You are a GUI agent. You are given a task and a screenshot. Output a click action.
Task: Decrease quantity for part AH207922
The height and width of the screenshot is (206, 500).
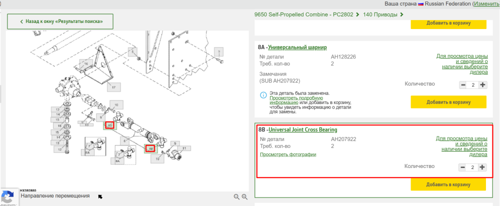(x=462, y=167)
